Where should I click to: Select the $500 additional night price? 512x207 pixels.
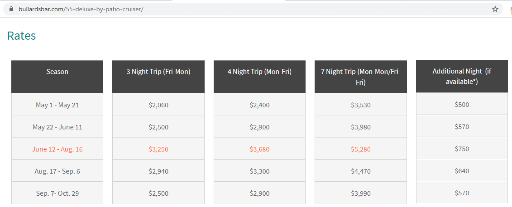462,104
